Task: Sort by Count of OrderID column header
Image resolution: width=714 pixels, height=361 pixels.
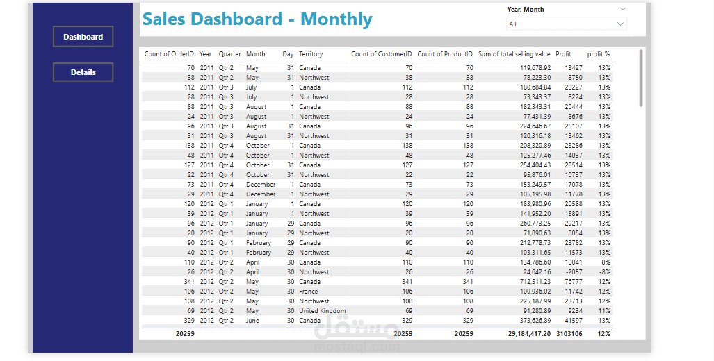Action: tap(169, 54)
